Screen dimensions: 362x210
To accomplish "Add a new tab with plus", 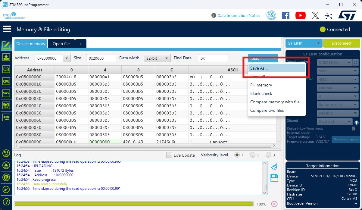I will [x=81, y=44].
